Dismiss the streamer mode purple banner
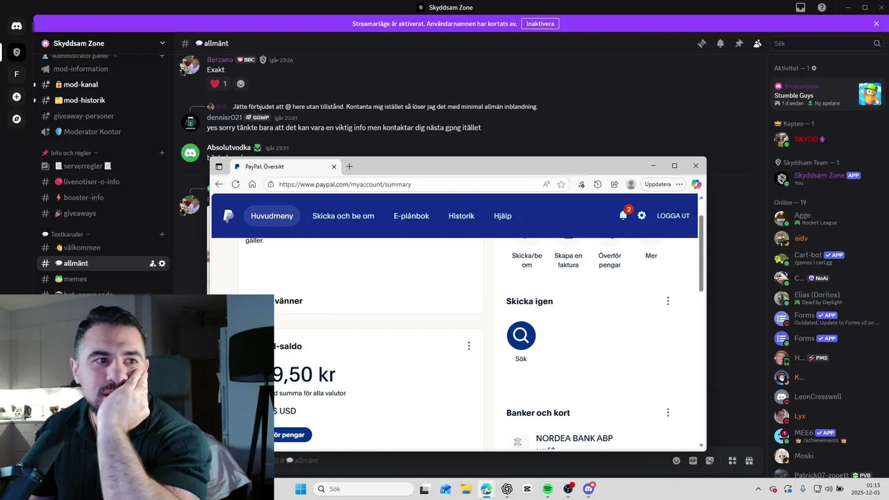Screen dimensions: 889x500 coord(876,24)
